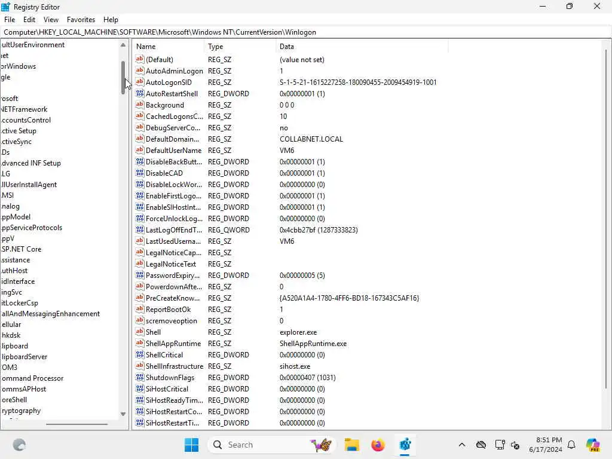Click the tree pane scroll down arrow
The image size is (612, 459).
(123, 414)
